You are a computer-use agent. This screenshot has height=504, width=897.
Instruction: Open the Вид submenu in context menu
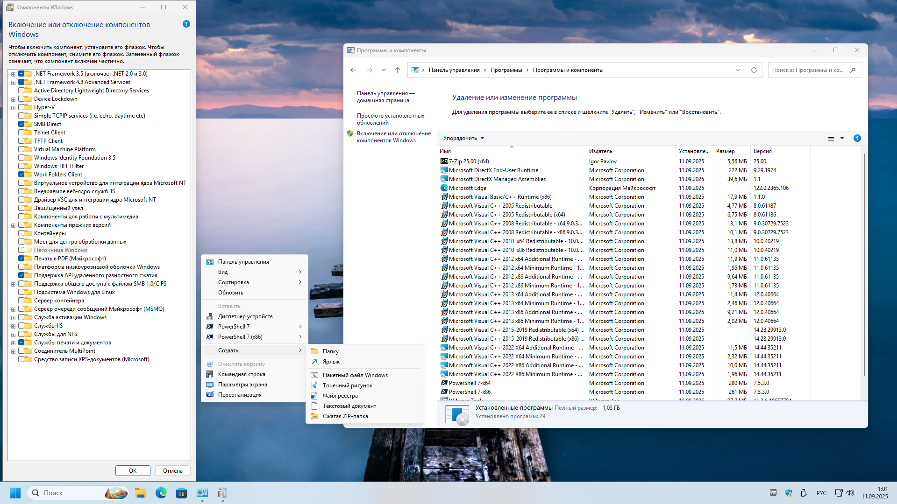pos(255,272)
